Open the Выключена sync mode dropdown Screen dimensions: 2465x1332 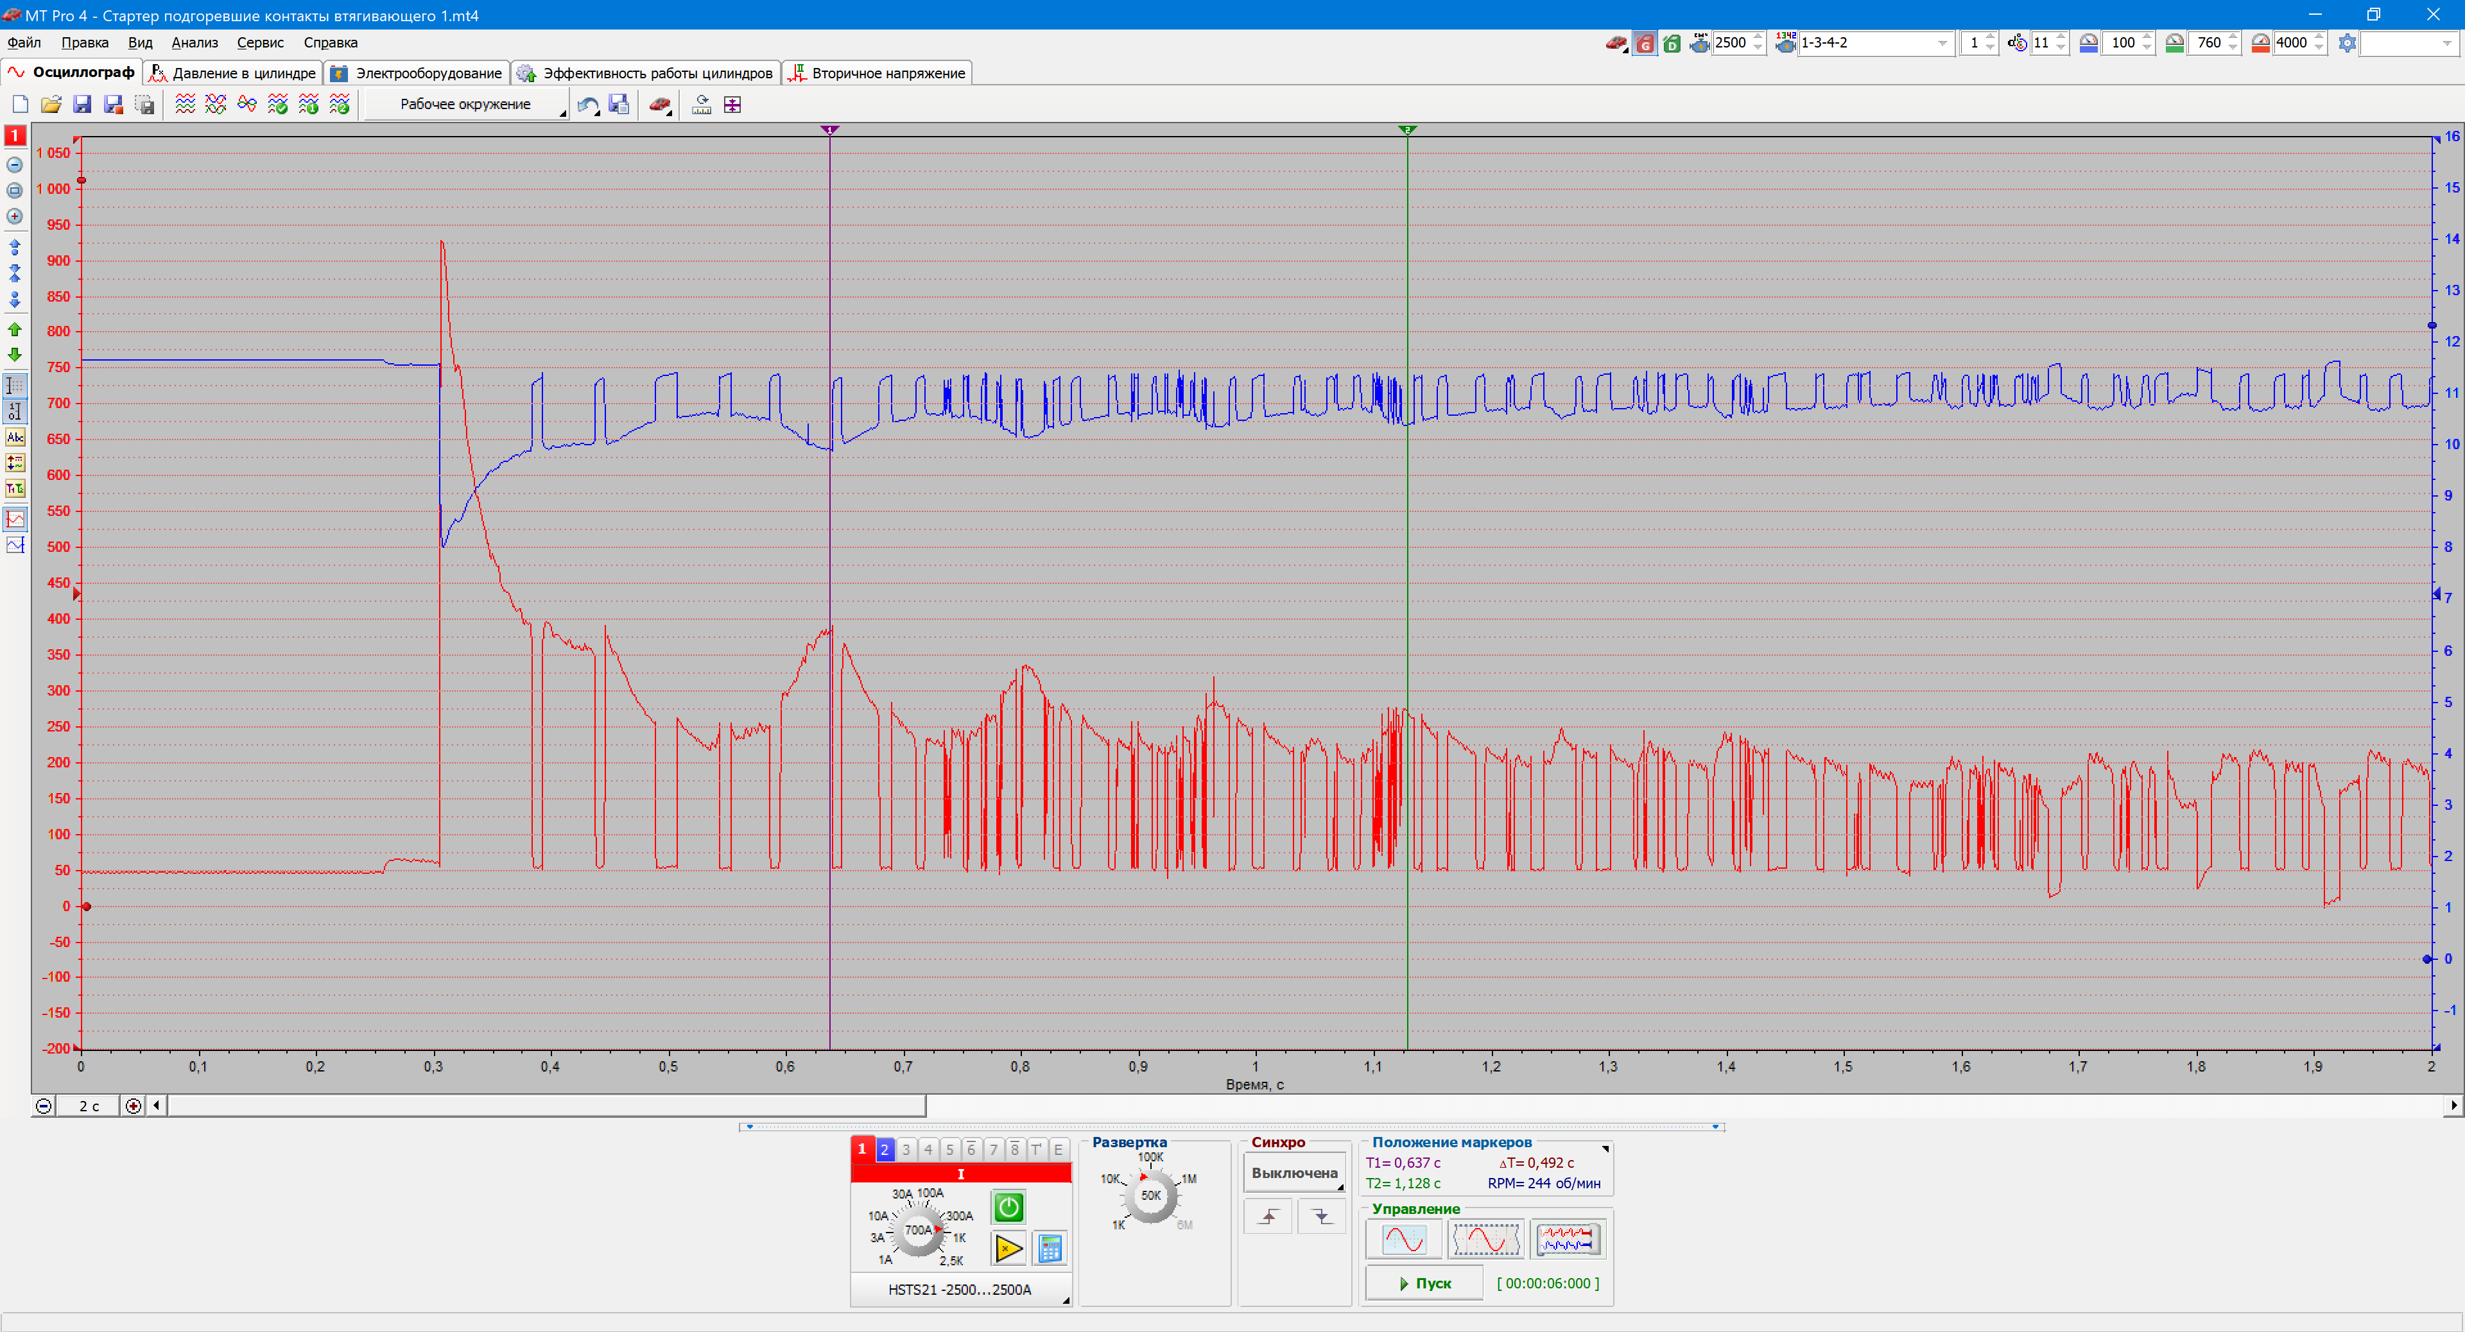click(1293, 1172)
